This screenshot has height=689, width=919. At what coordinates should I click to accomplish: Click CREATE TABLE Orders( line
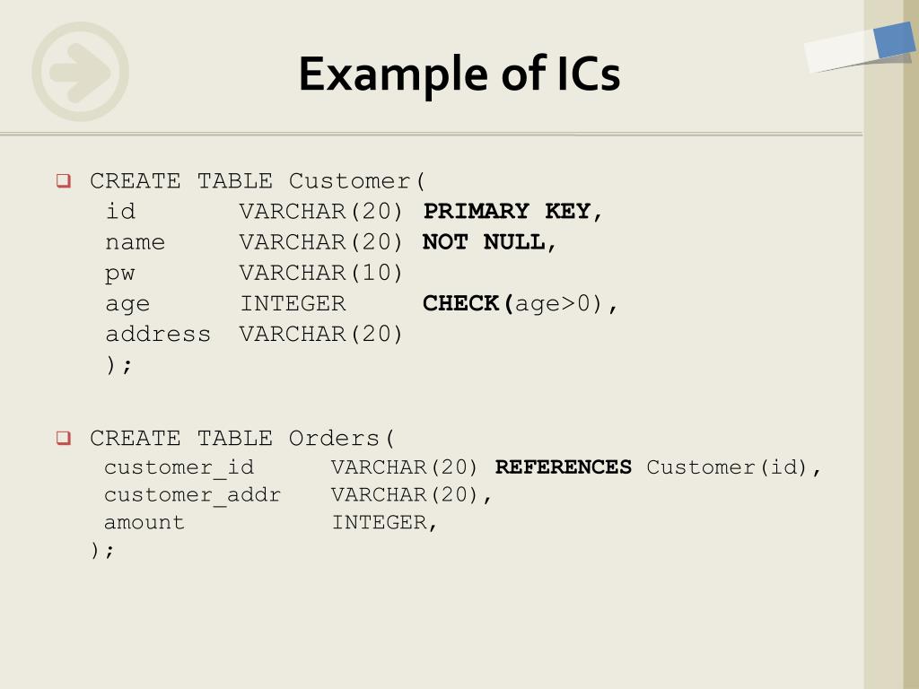(x=242, y=438)
